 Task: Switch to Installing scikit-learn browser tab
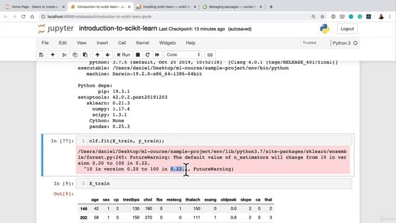coord(166,7)
